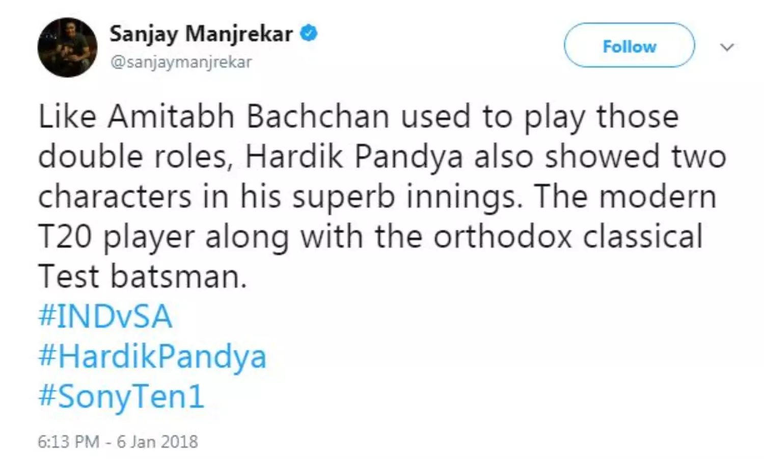Click the blue verified badge
This screenshot has height=459, width=764.
309,34
